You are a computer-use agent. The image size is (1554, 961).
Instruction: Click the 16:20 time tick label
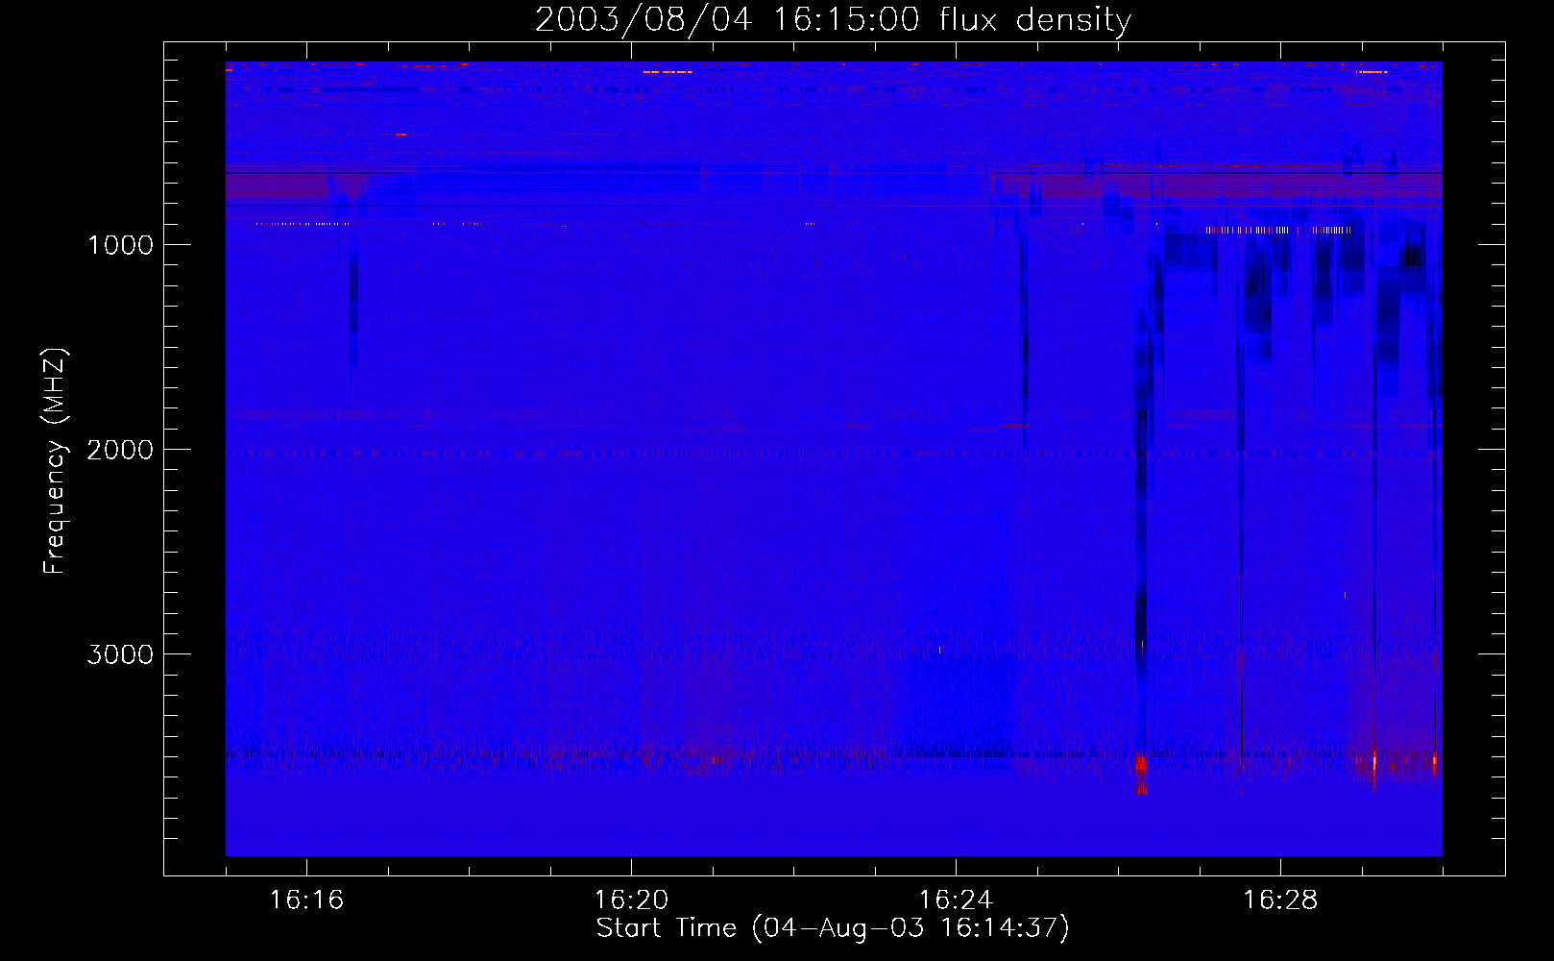[631, 900]
